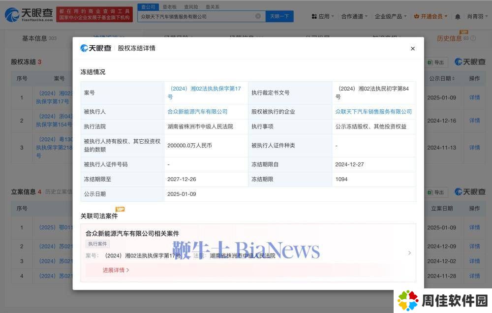Open the 肖青羽 user menu

[477, 16]
